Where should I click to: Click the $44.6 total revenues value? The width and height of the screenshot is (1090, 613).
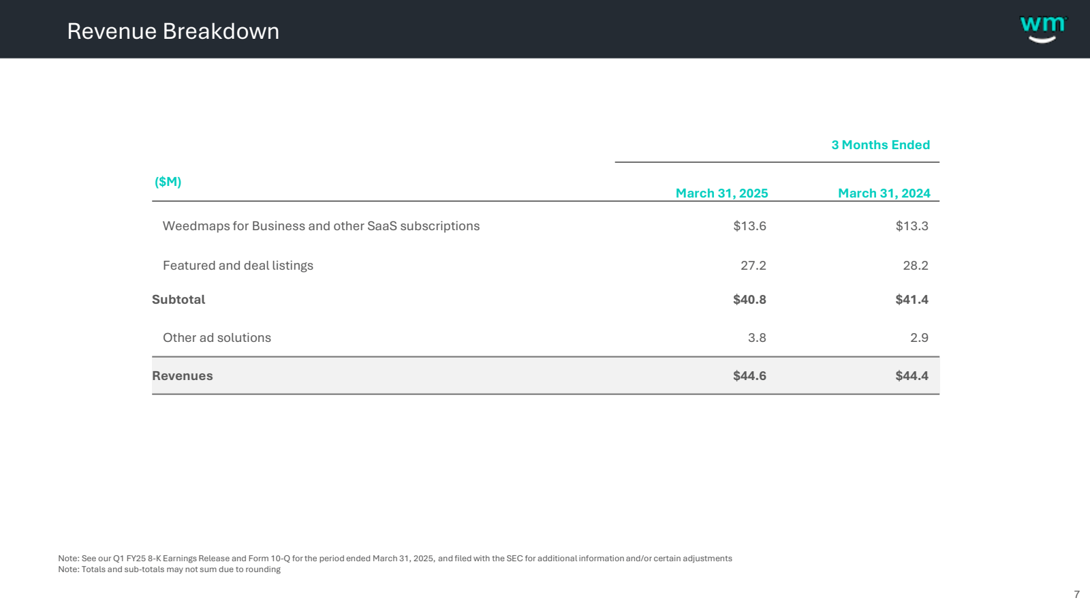[x=749, y=376]
